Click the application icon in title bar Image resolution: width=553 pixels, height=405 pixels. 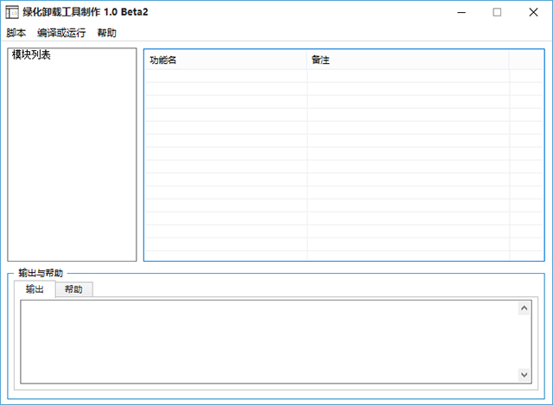click(x=12, y=12)
